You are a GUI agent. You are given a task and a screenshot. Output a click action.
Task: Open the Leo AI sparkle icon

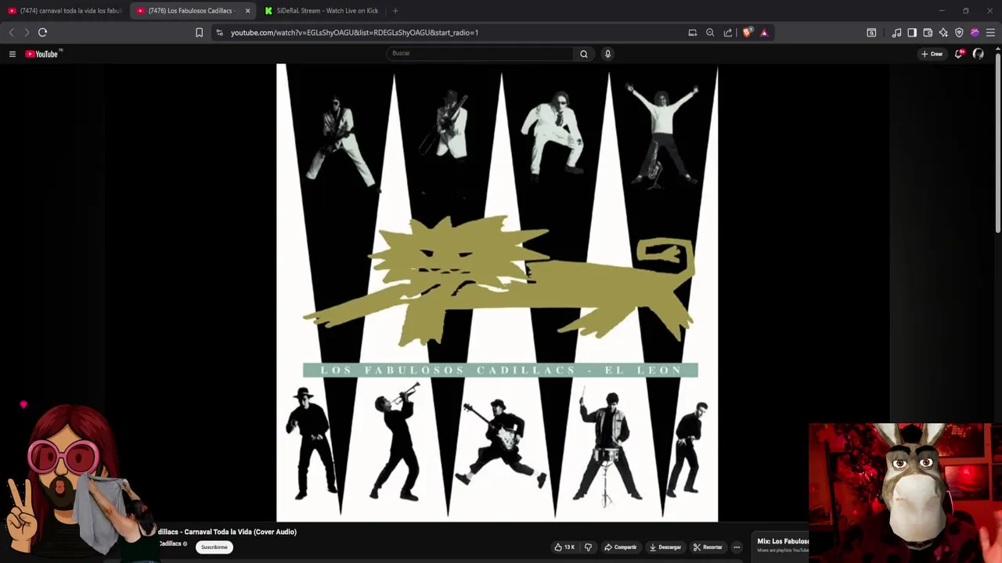pyautogui.click(x=943, y=32)
